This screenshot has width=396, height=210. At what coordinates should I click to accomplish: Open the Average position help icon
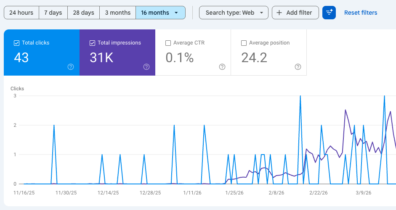point(298,67)
